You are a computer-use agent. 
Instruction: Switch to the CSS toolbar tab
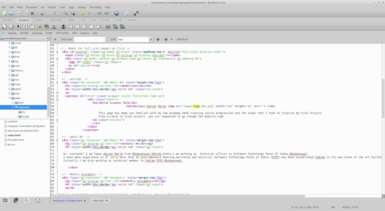point(94,20)
